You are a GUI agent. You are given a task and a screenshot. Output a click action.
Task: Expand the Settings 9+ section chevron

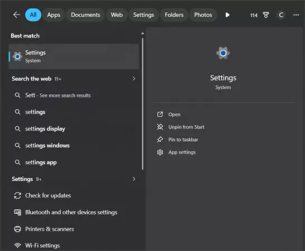tap(134, 179)
